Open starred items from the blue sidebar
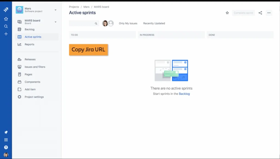Screen dimensions: 280x159 coord(6,19)
